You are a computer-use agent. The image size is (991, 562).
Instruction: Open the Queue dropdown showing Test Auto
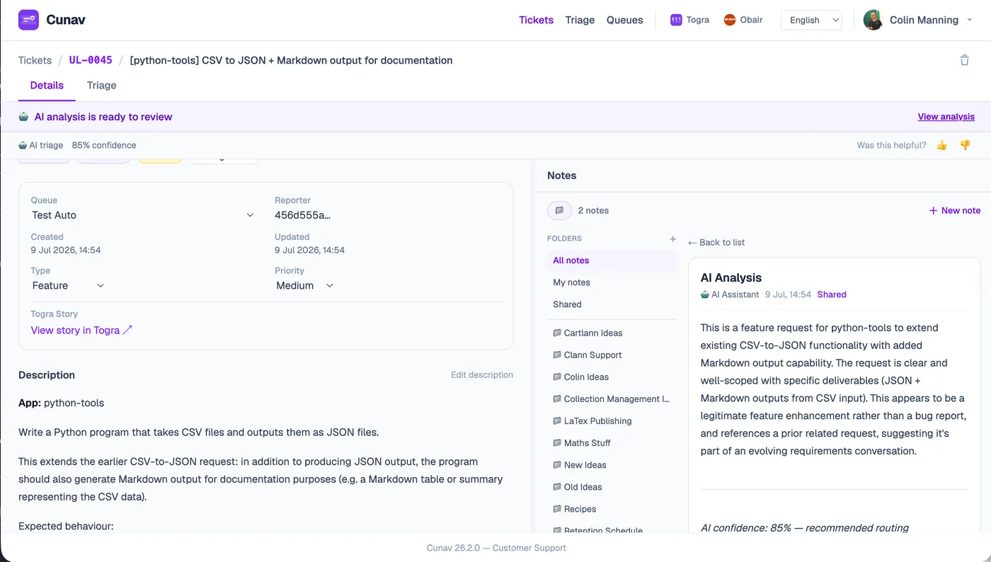pos(142,215)
